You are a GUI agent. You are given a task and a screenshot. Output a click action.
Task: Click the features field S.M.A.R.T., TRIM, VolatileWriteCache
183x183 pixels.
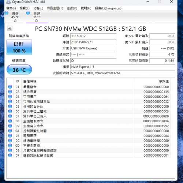(123, 73)
